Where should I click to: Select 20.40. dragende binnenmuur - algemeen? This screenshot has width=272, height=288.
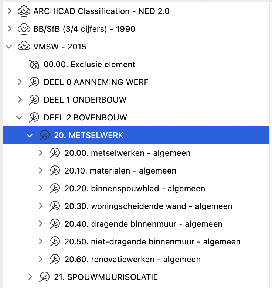[143, 224]
